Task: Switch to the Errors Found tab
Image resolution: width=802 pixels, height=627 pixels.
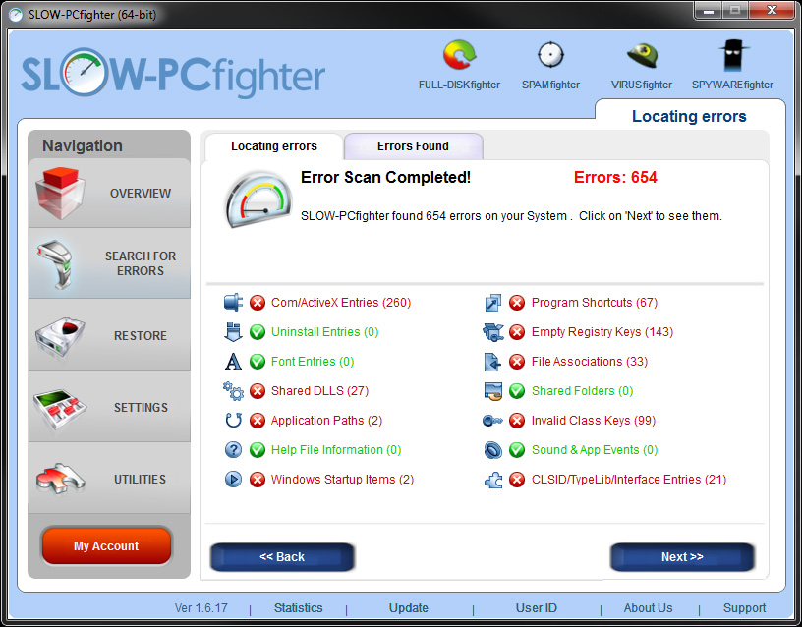Action: pos(413,146)
